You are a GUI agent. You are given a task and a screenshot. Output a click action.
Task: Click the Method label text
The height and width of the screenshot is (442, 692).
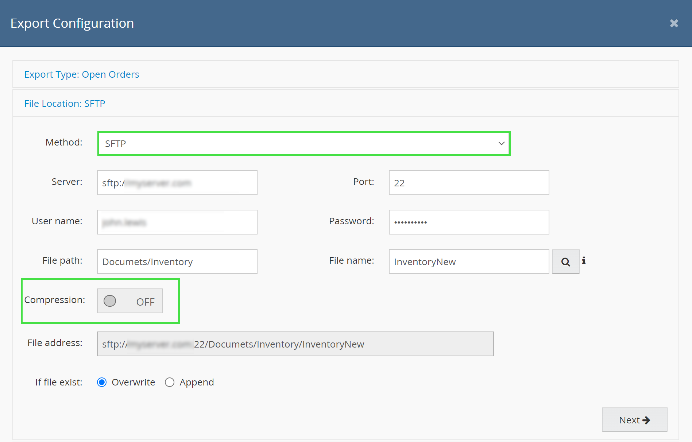click(x=64, y=142)
